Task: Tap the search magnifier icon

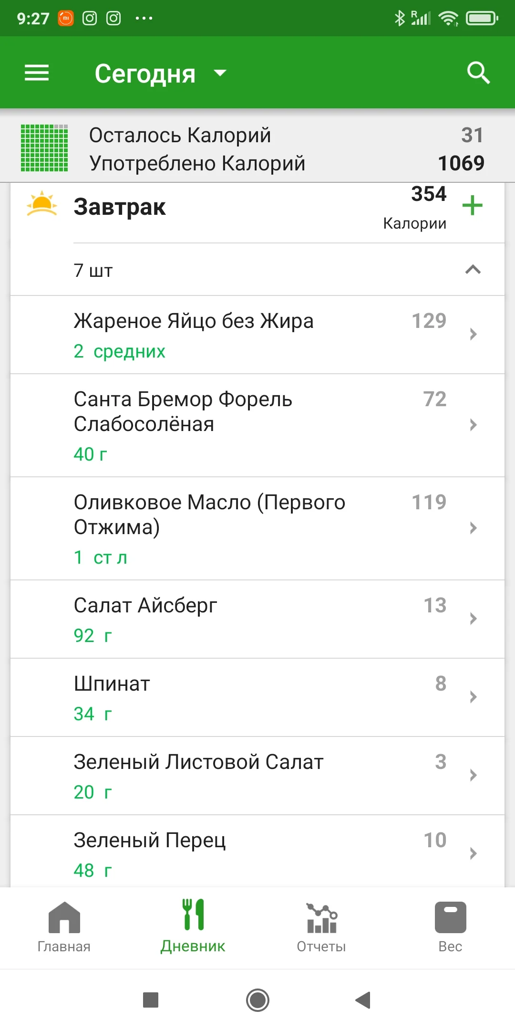Action: pos(478,73)
